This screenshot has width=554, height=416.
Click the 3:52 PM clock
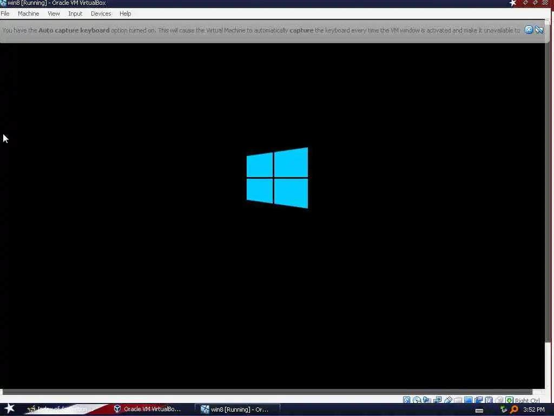coord(534,409)
